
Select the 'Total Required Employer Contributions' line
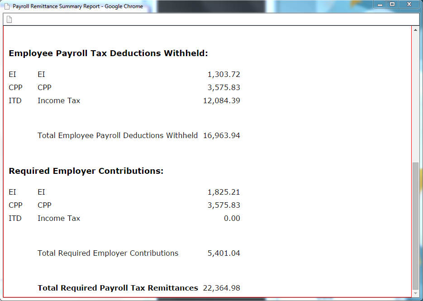(108, 253)
